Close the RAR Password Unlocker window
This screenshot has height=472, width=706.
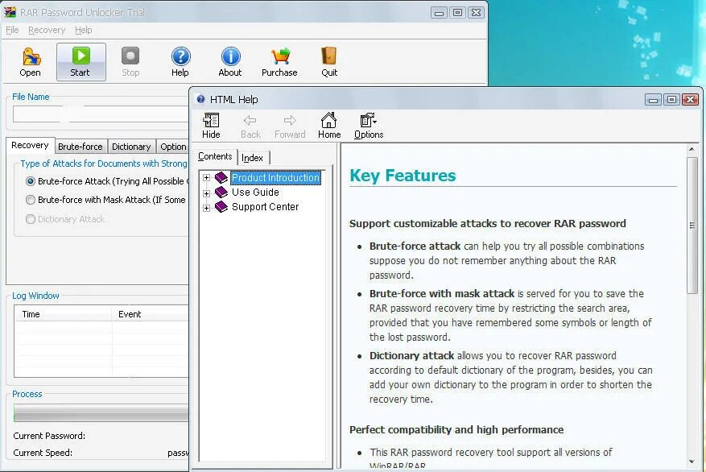476,13
